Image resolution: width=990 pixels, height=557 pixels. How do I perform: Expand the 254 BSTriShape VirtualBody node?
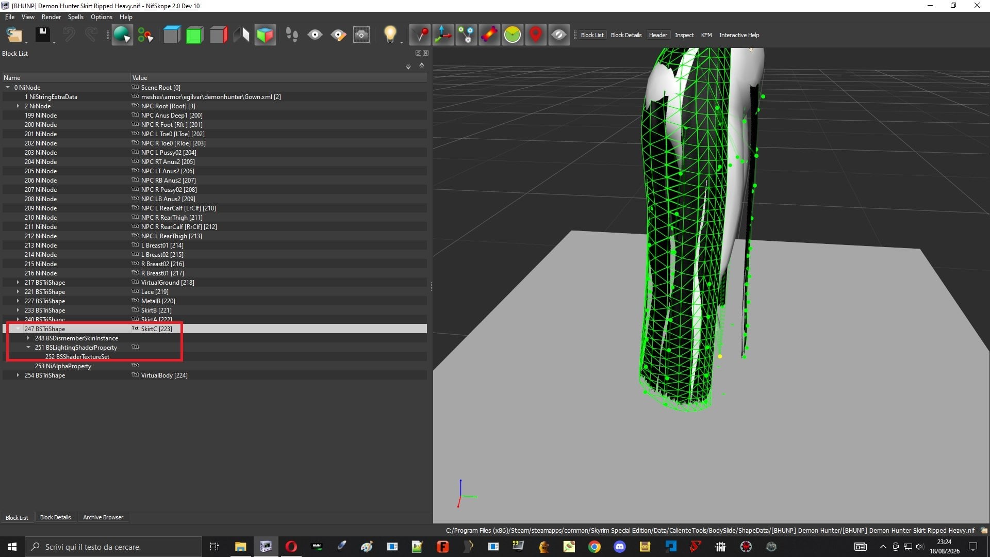click(18, 375)
